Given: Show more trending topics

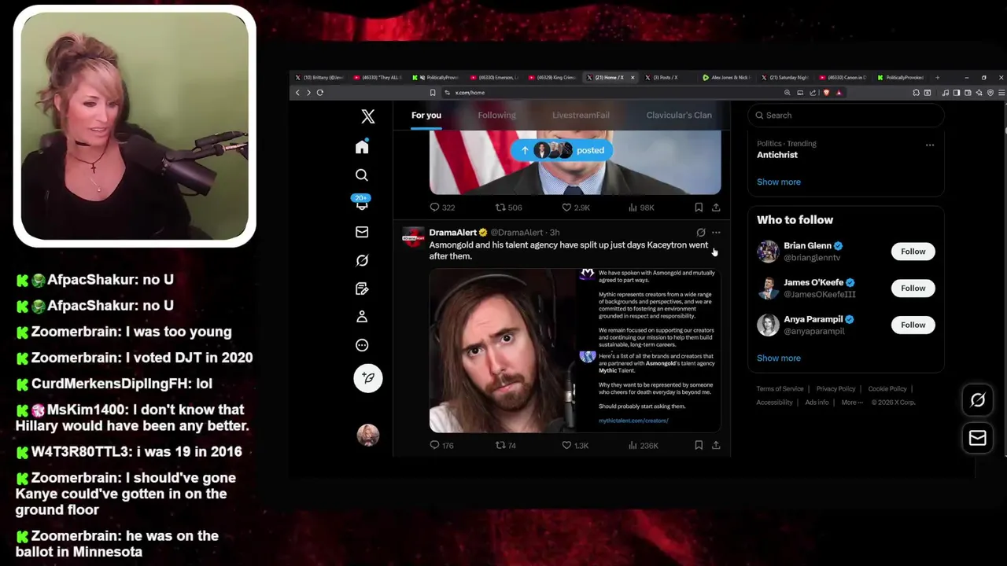Looking at the screenshot, I should click(779, 182).
